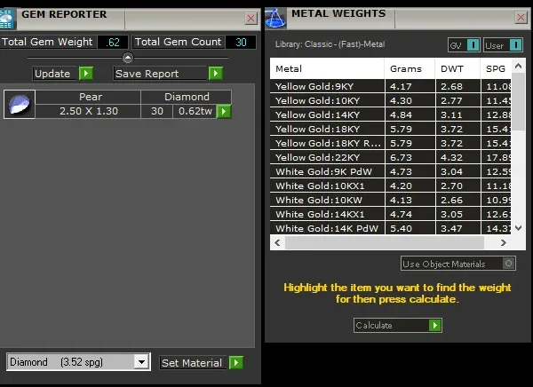The width and height of the screenshot is (533, 387).
Task: Select the White Gold:10KW row
Action: (391, 200)
